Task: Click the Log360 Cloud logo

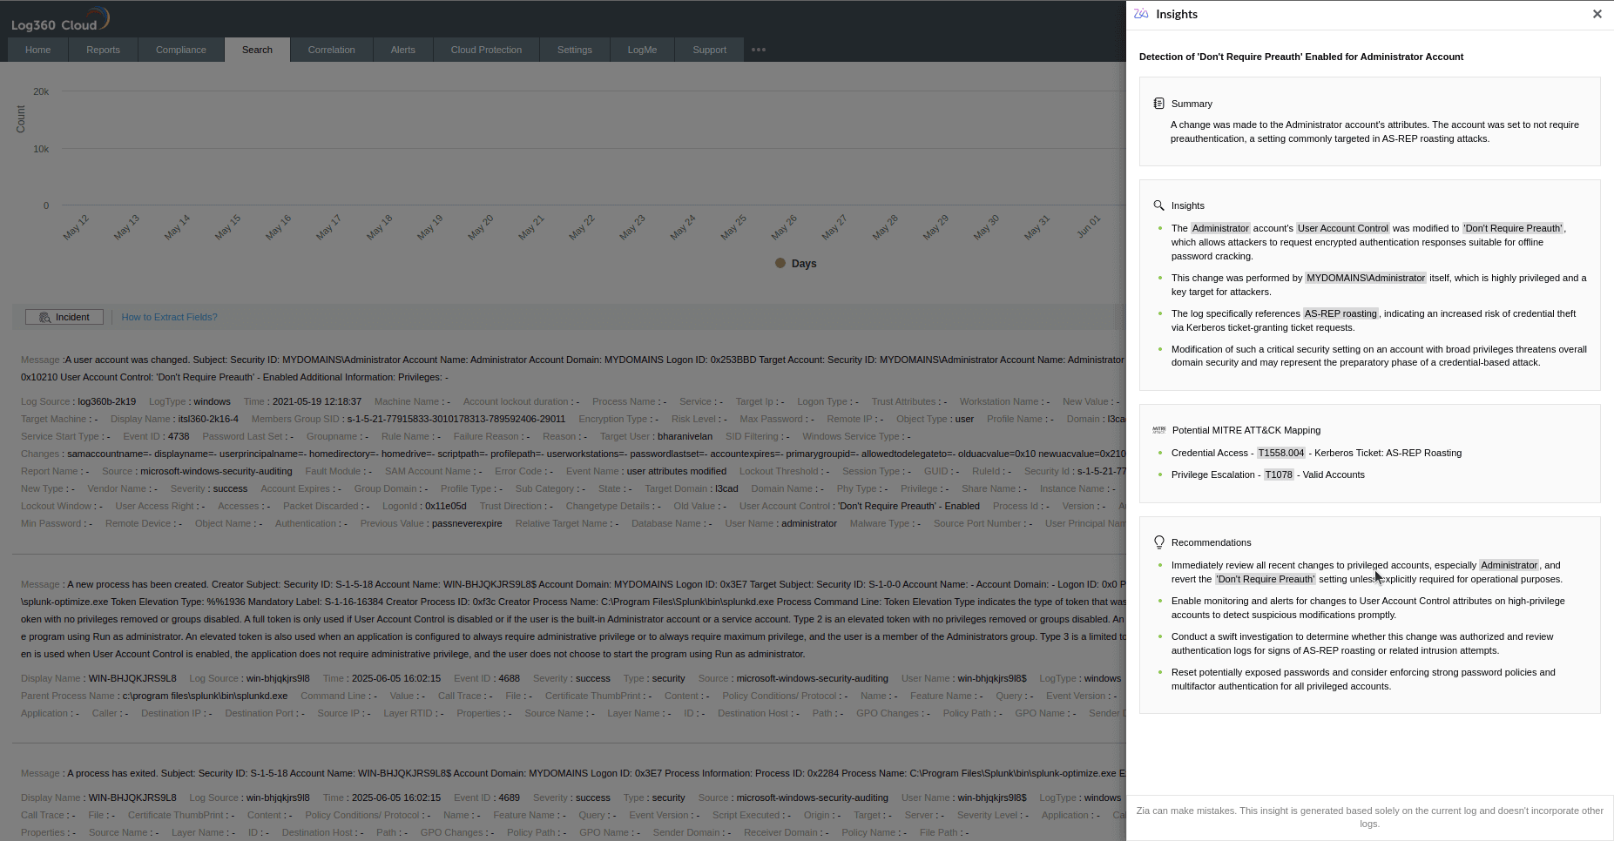Action: pyautogui.click(x=60, y=19)
